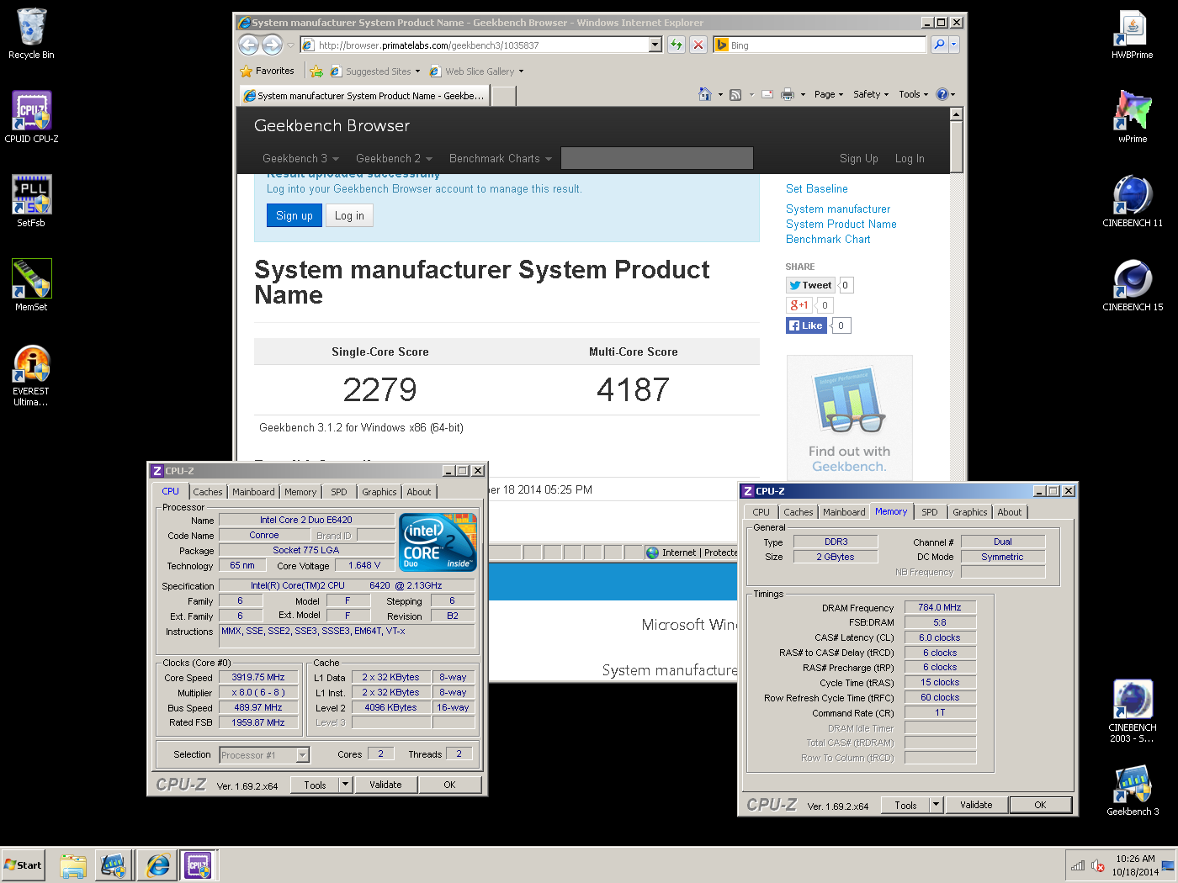The image size is (1178, 883).
Task: Click the blue Sign up button
Action: click(294, 216)
